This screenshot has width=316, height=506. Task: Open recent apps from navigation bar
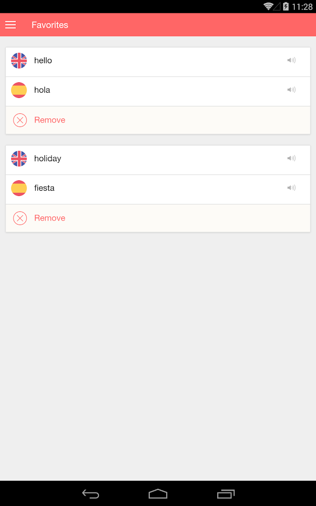tap(226, 494)
